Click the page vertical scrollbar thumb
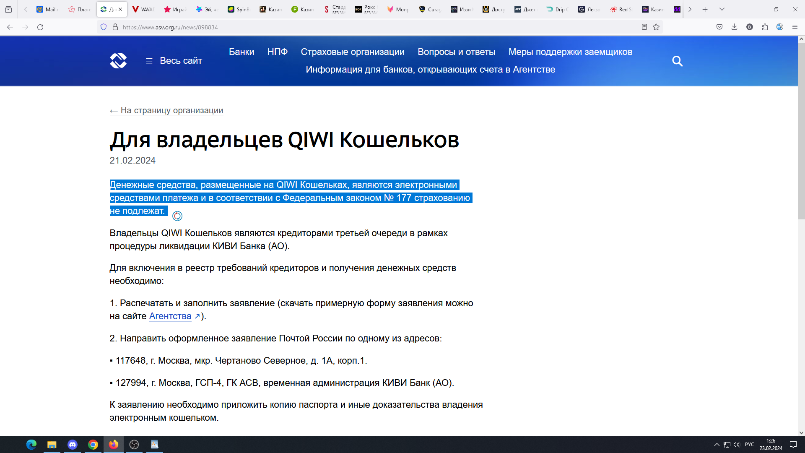The height and width of the screenshot is (453, 805). point(801,130)
